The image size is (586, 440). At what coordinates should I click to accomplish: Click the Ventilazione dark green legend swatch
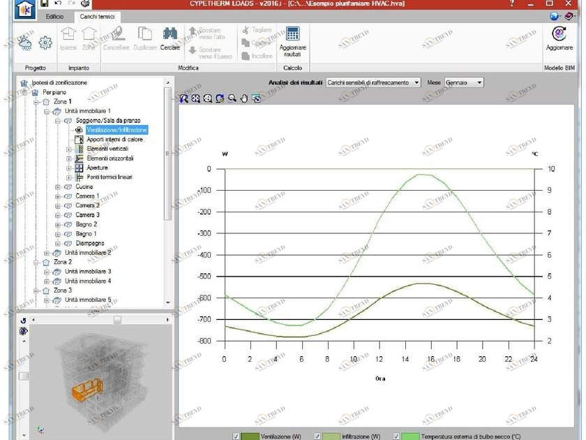coord(249,436)
